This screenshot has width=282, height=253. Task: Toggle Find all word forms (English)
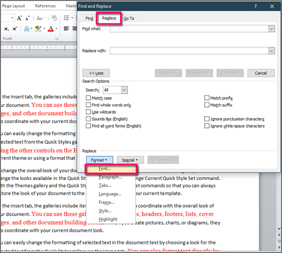coord(88,126)
